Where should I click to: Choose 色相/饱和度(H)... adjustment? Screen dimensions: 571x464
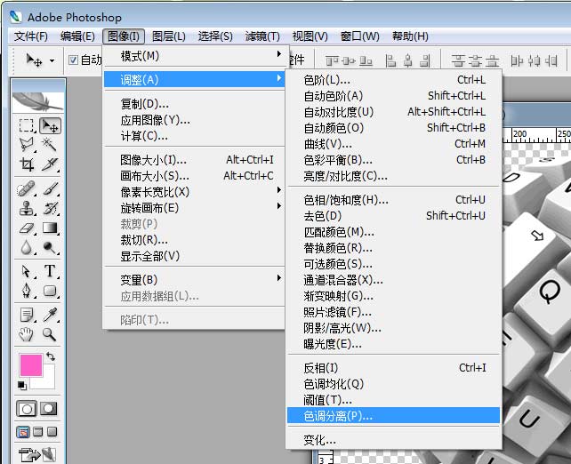(x=393, y=199)
